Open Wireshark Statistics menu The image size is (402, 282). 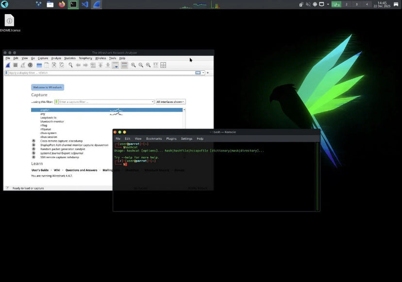coord(70,58)
